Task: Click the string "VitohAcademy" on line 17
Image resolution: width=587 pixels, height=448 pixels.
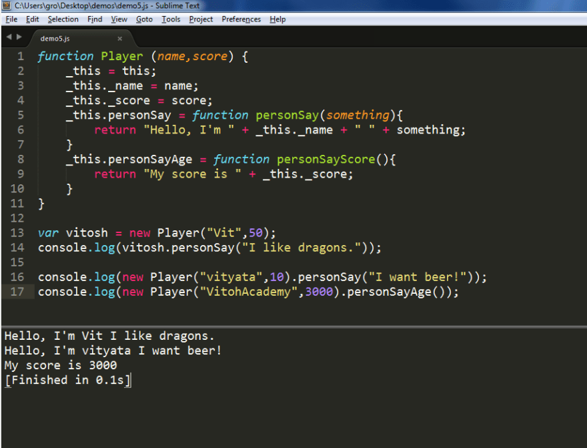Action: point(249,292)
